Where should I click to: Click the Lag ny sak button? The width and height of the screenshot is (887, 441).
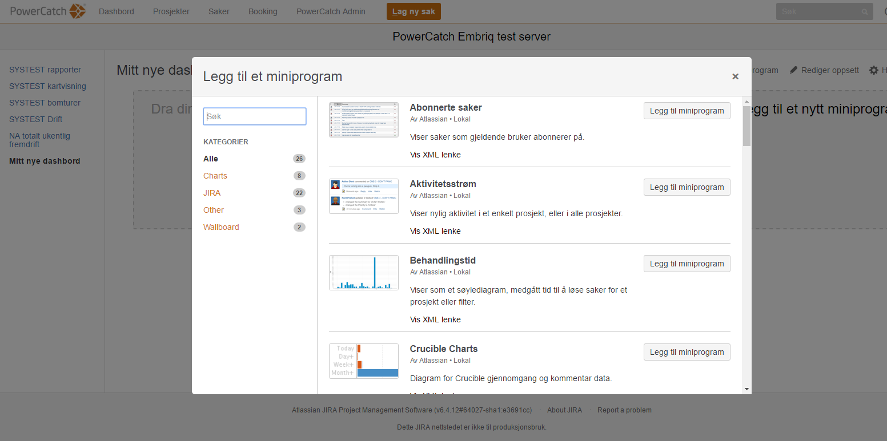click(x=414, y=11)
